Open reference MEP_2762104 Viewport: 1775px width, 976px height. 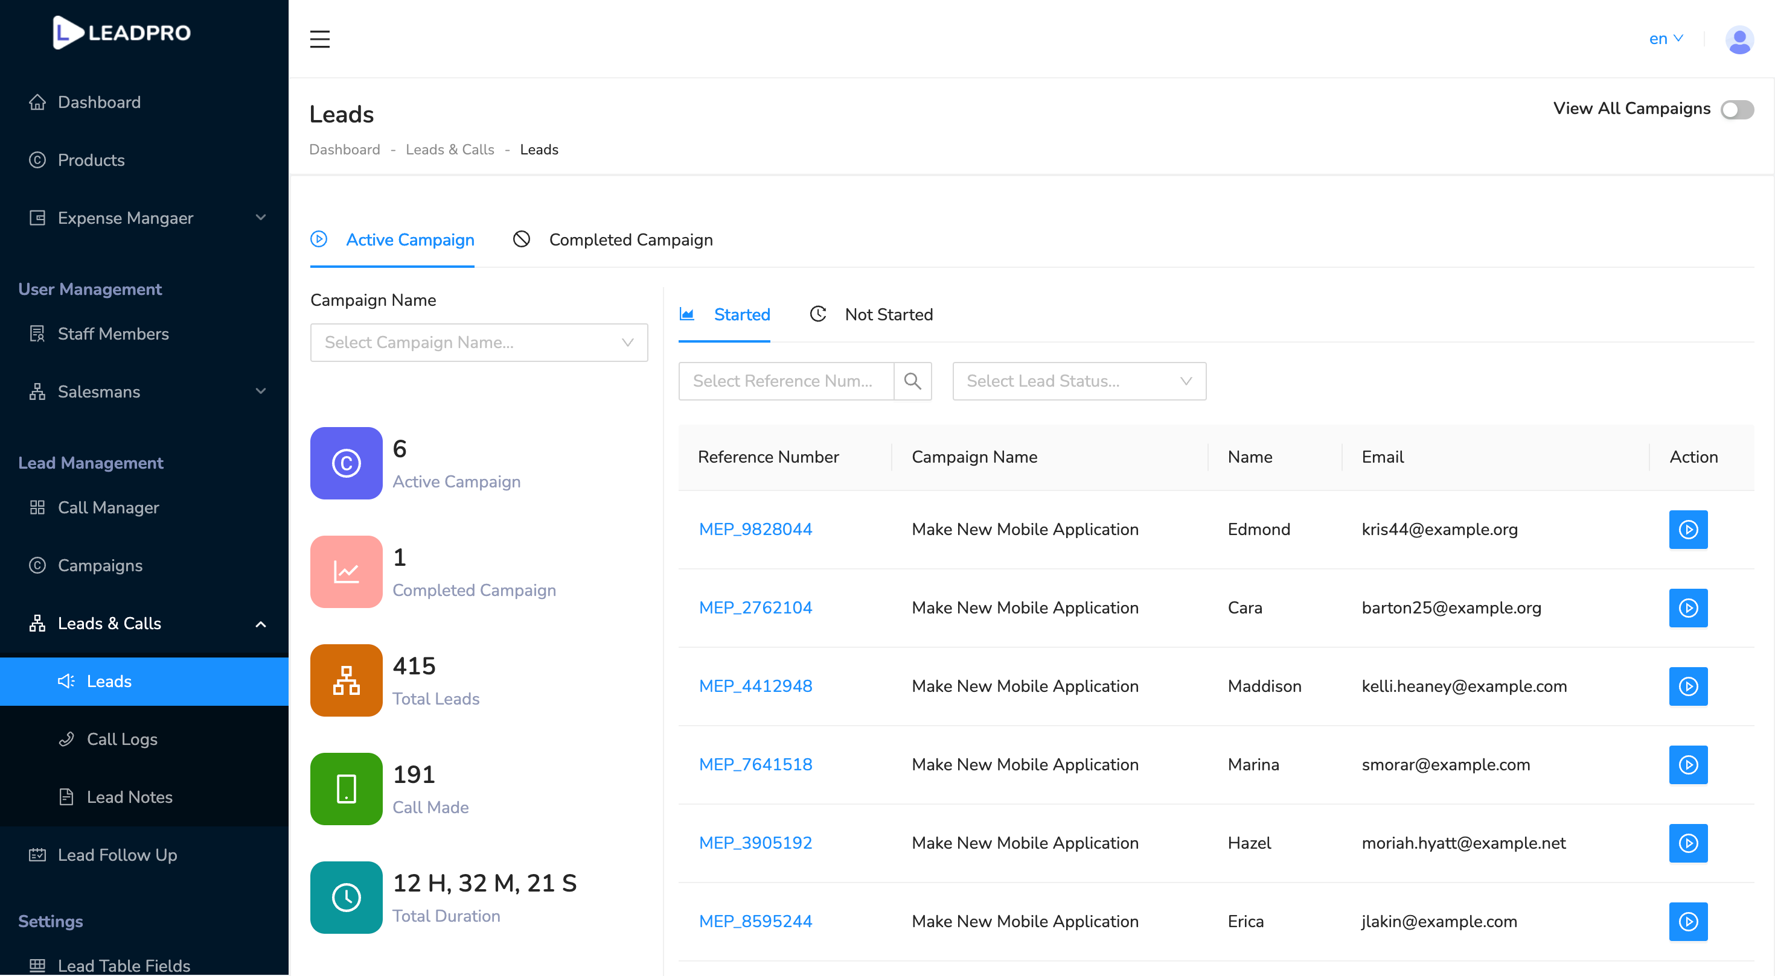pyautogui.click(x=755, y=608)
